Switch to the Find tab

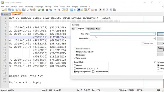[x=74, y=29]
